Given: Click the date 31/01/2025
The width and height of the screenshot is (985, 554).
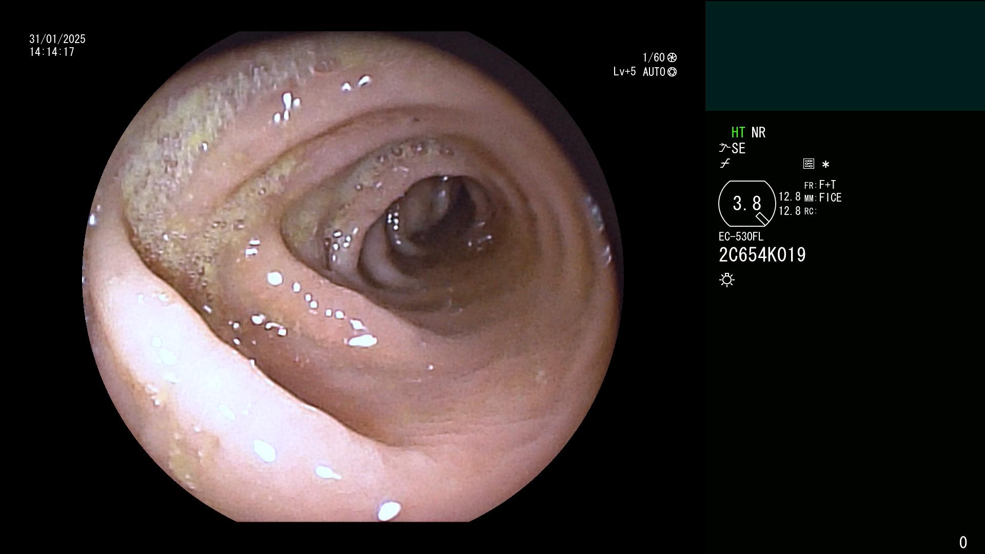Looking at the screenshot, I should pos(57,39).
